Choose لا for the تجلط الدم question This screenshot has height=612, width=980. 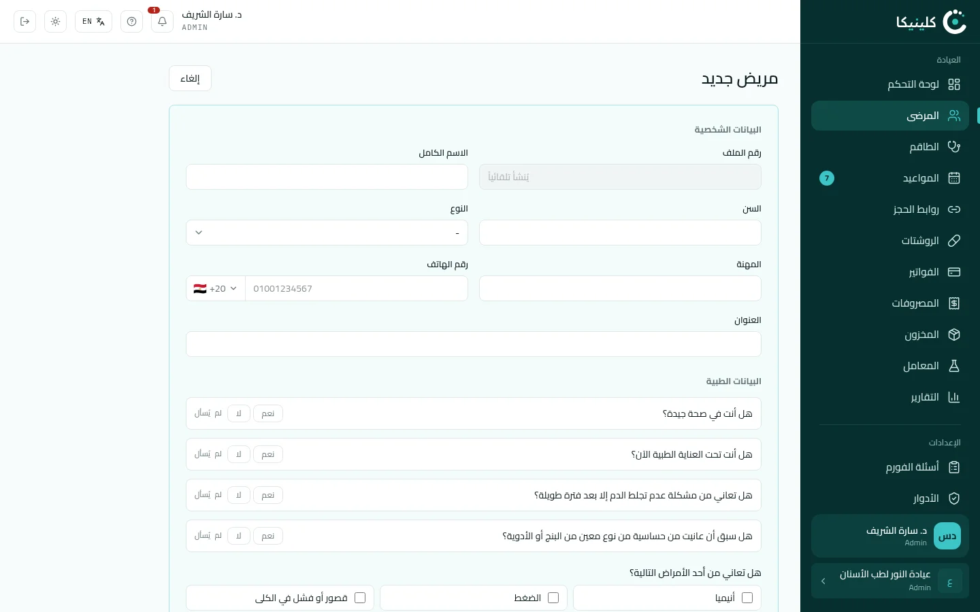coord(239,495)
